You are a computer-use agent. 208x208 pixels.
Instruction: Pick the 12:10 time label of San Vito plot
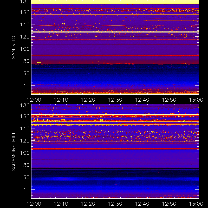click(61, 100)
